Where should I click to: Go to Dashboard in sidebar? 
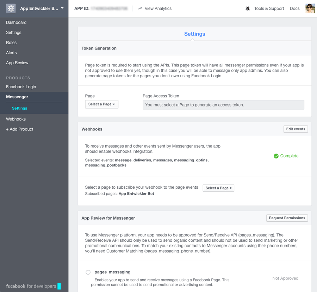coord(16,22)
